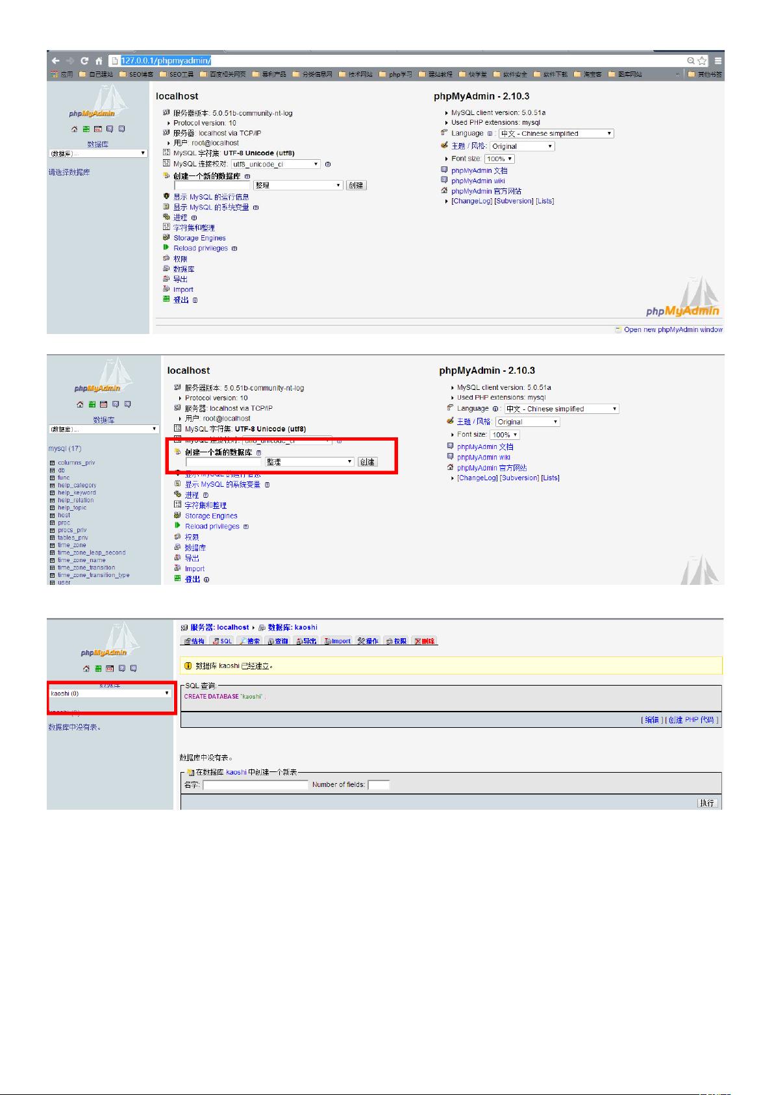Open SQL query window icon in top screenshot sidebar
This screenshot has width=774, height=1095.
pos(97,129)
